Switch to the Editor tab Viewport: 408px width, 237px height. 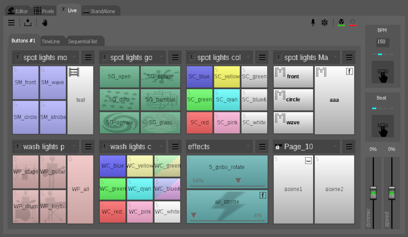19,10
